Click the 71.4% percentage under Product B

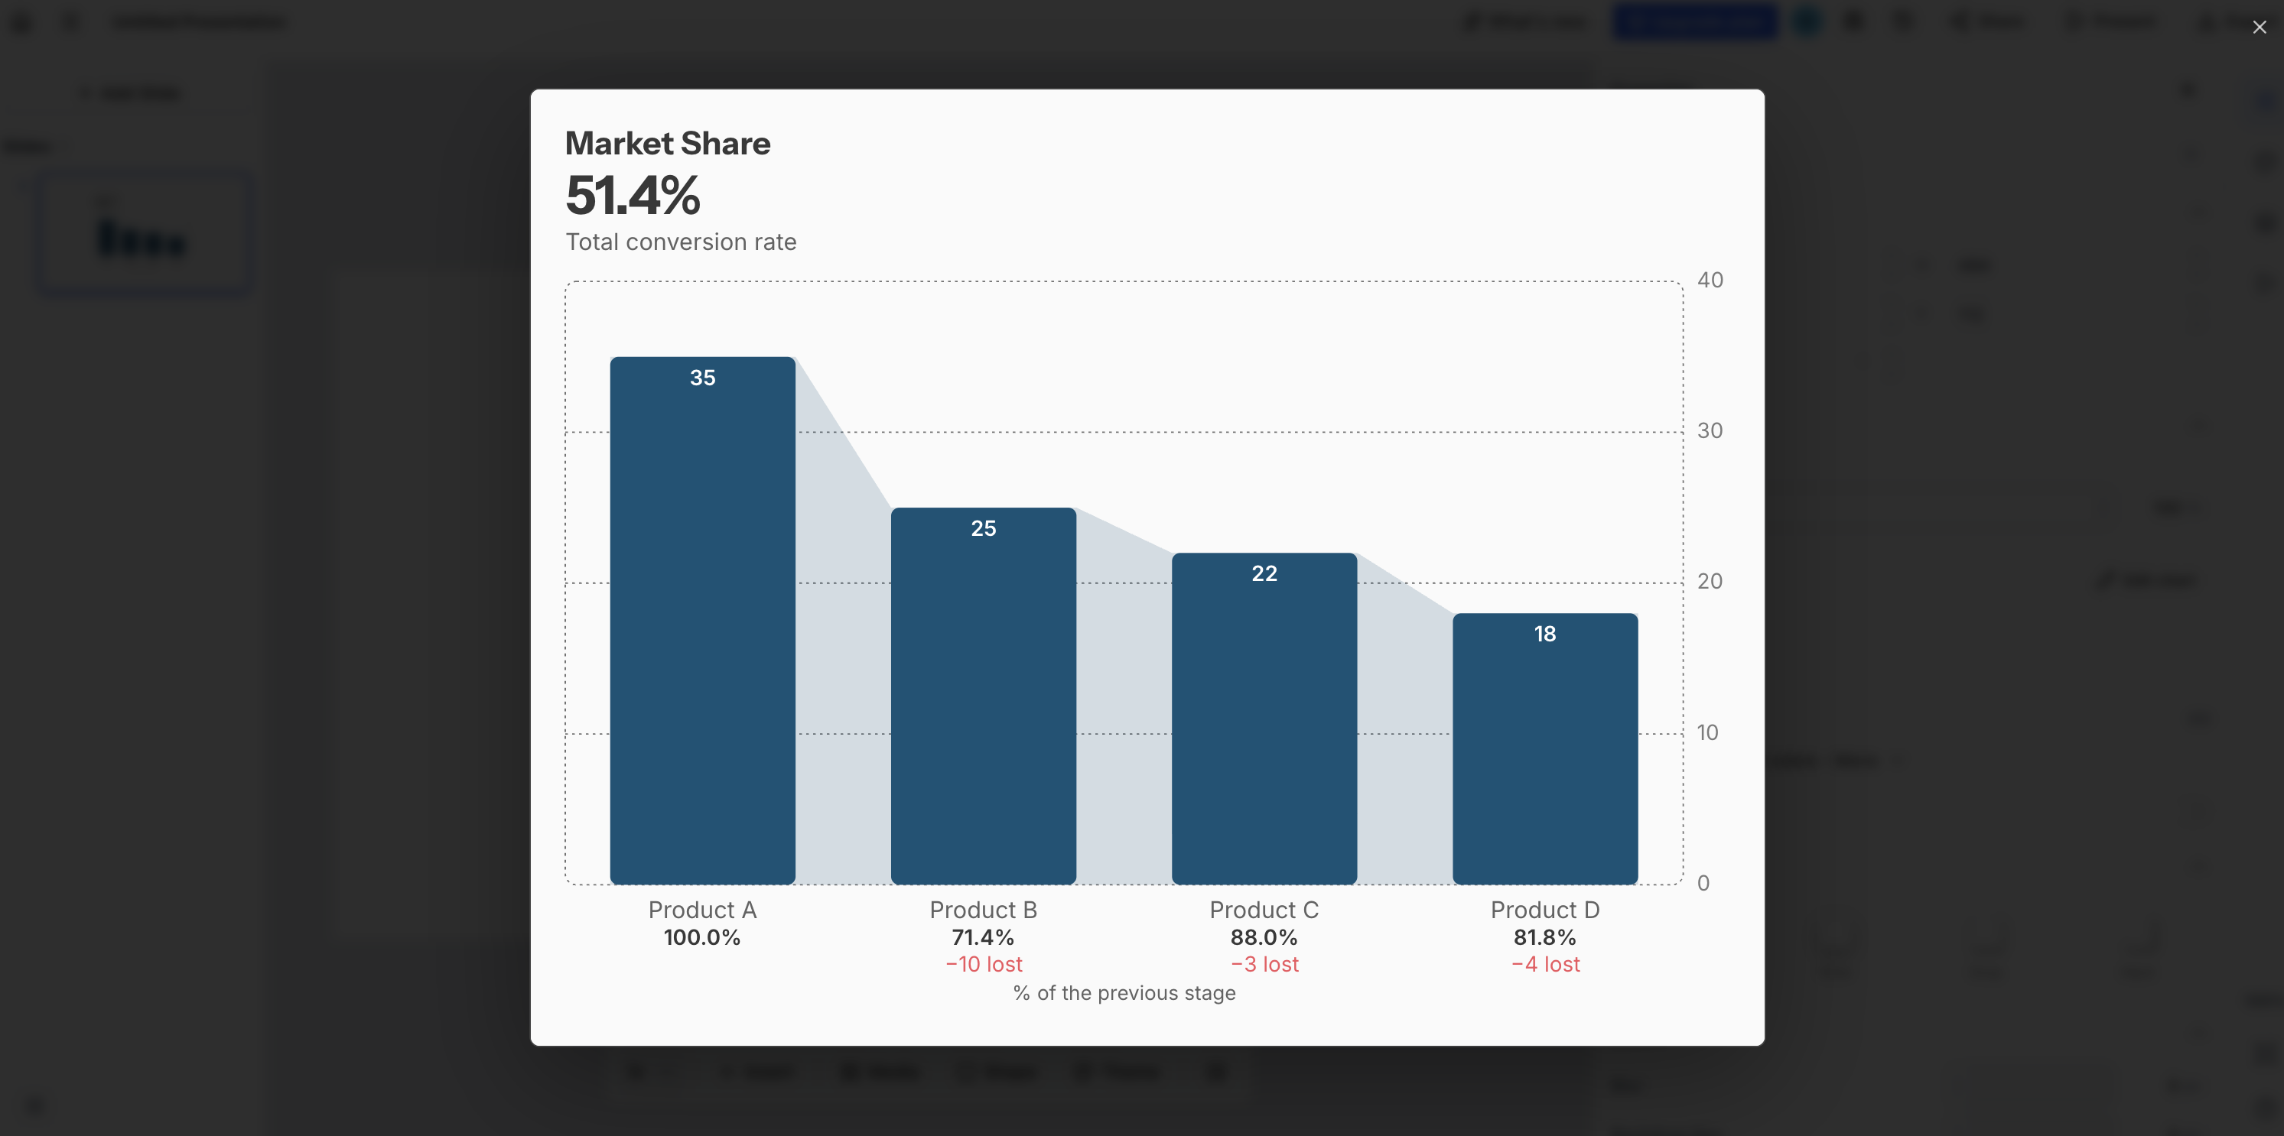tap(984, 937)
